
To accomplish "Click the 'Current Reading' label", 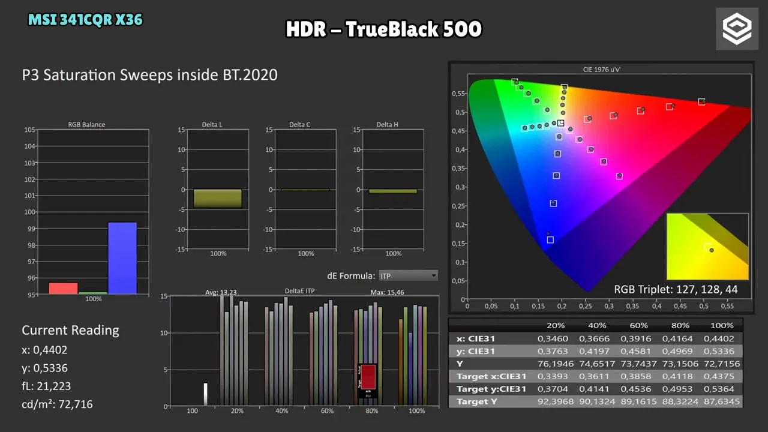I will (x=70, y=330).
